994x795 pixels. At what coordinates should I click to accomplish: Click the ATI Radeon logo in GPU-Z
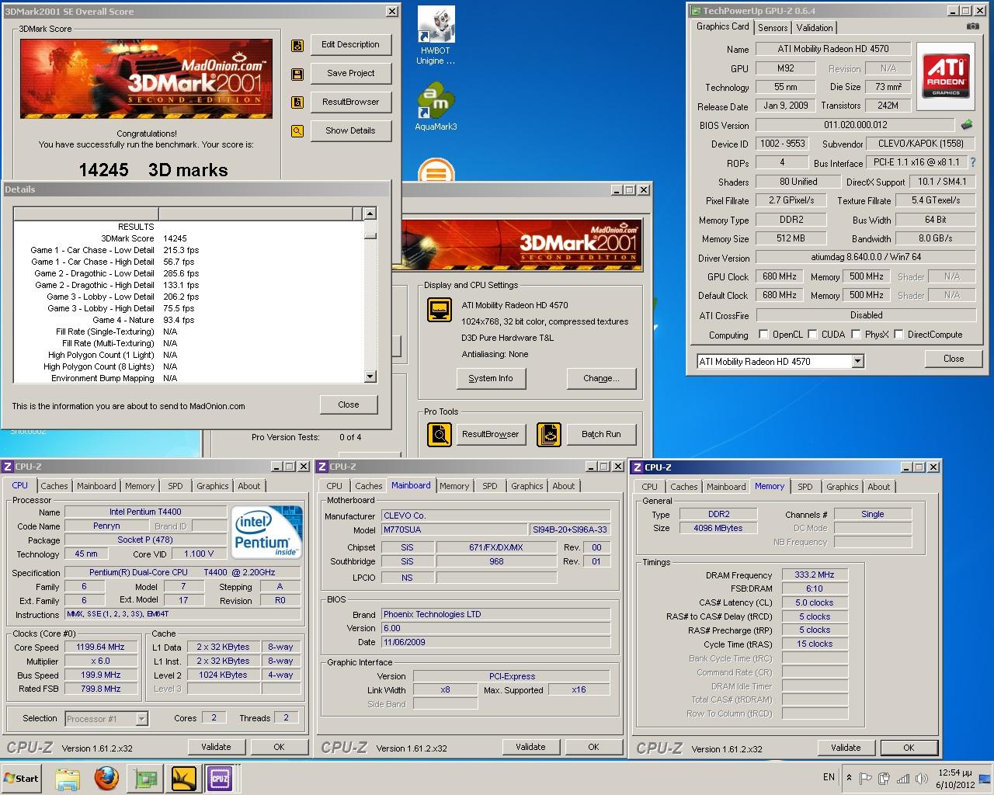(946, 75)
